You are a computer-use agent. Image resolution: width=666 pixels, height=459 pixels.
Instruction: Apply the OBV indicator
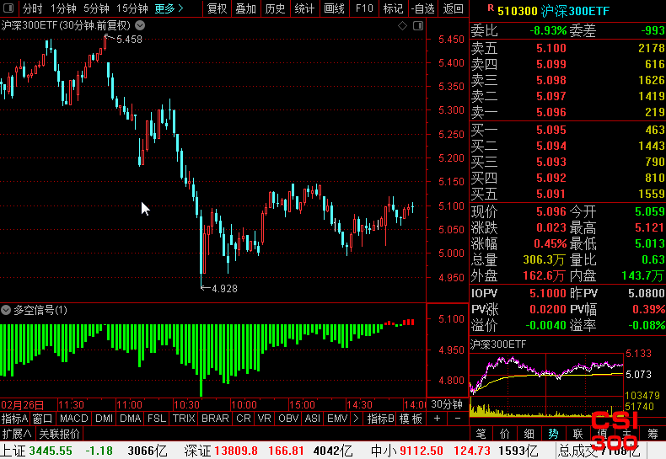(x=288, y=419)
